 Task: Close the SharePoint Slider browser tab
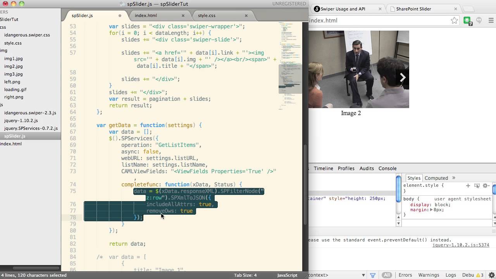click(456, 9)
